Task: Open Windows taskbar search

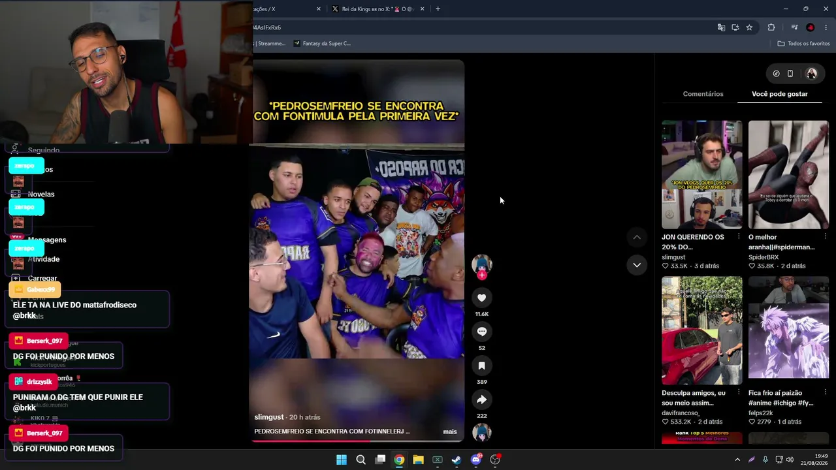Action: tap(361, 460)
